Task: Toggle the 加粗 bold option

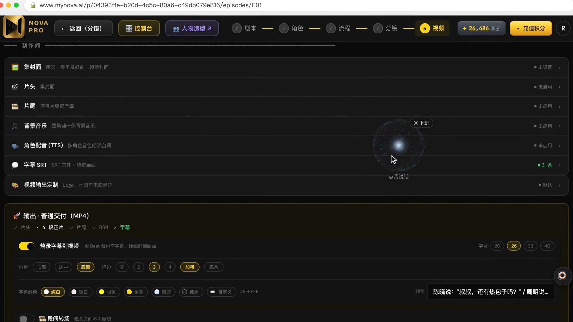Action: (x=190, y=267)
